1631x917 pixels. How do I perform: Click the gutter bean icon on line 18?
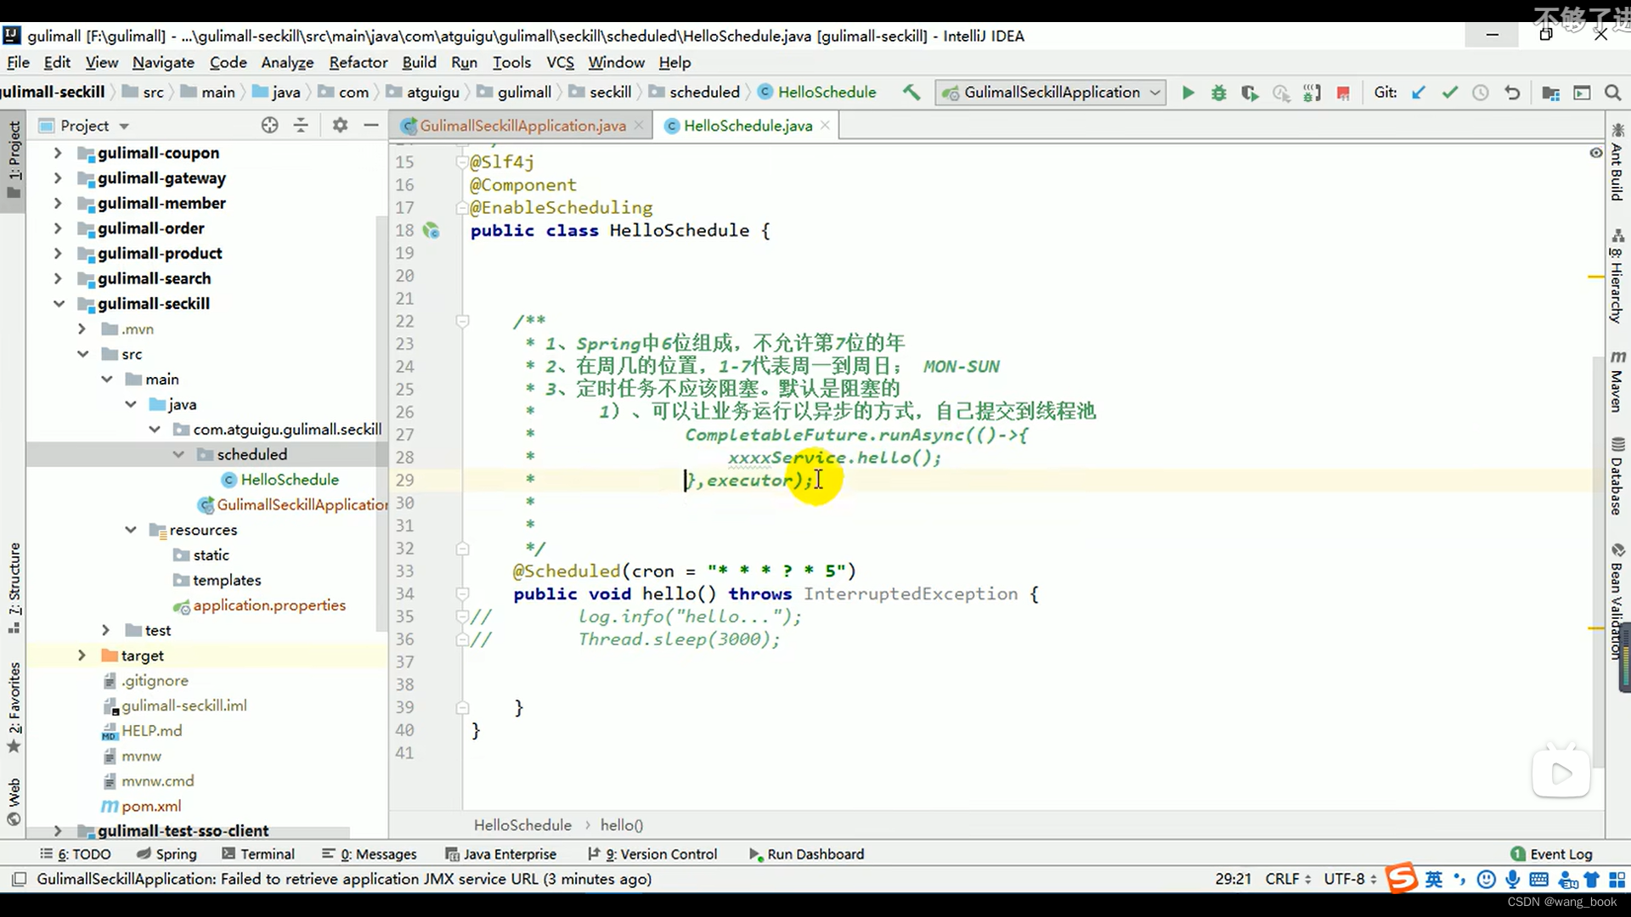pyautogui.click(x=432, y=230)
